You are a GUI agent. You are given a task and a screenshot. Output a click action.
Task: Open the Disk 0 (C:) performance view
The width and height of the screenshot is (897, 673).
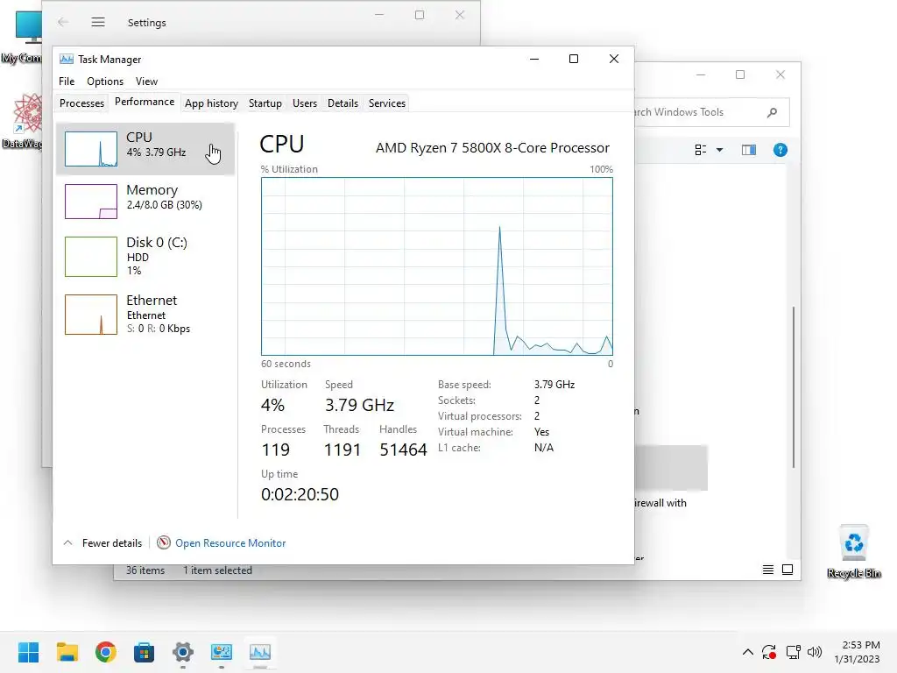click(145, 257)
